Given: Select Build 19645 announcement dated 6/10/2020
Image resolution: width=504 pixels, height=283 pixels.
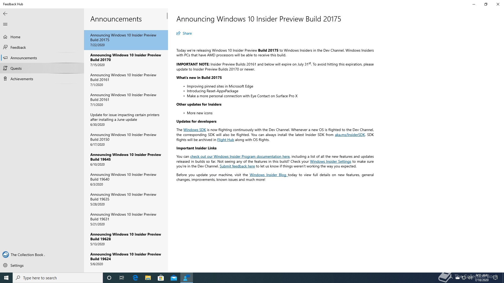Looking at the screenshot, I should (x=126, y=159).
